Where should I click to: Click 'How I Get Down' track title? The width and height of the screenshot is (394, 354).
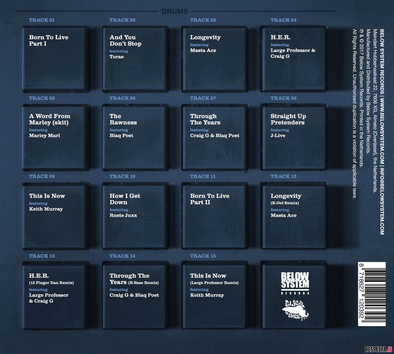click(125, 199)
